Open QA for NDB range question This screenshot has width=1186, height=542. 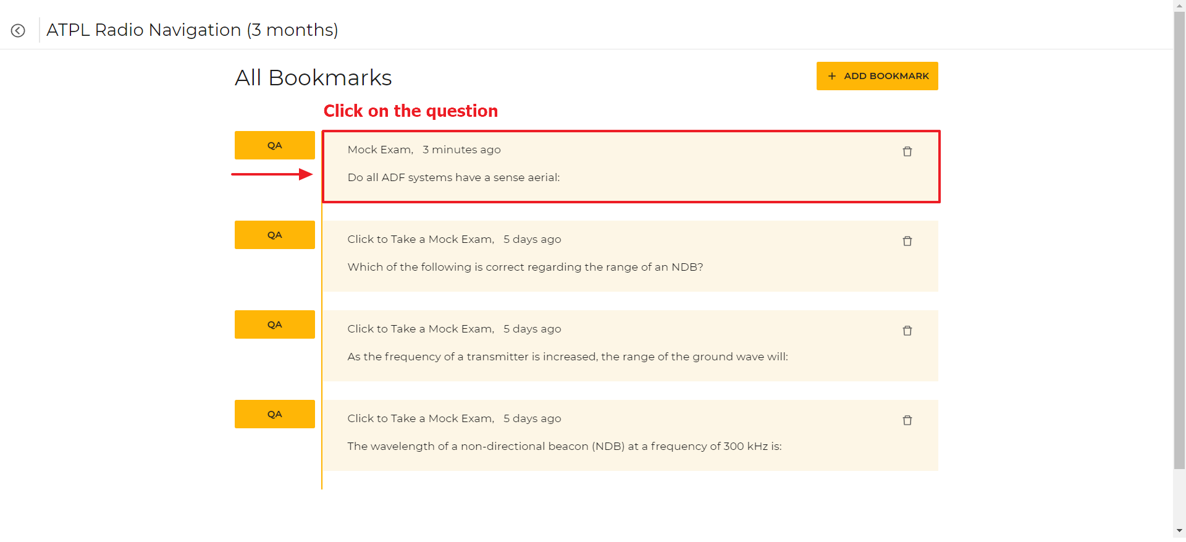click(275, 235)
